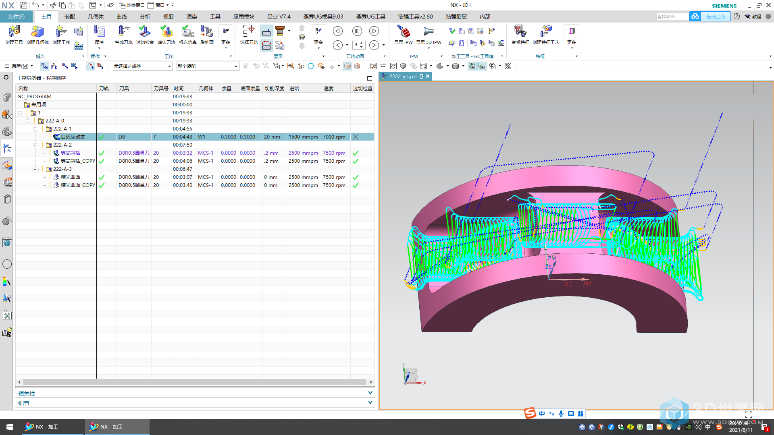Adjust the animation speed stepper value
Screen dimensions: 774x435
pyautogui.click(x=359, y=45)
